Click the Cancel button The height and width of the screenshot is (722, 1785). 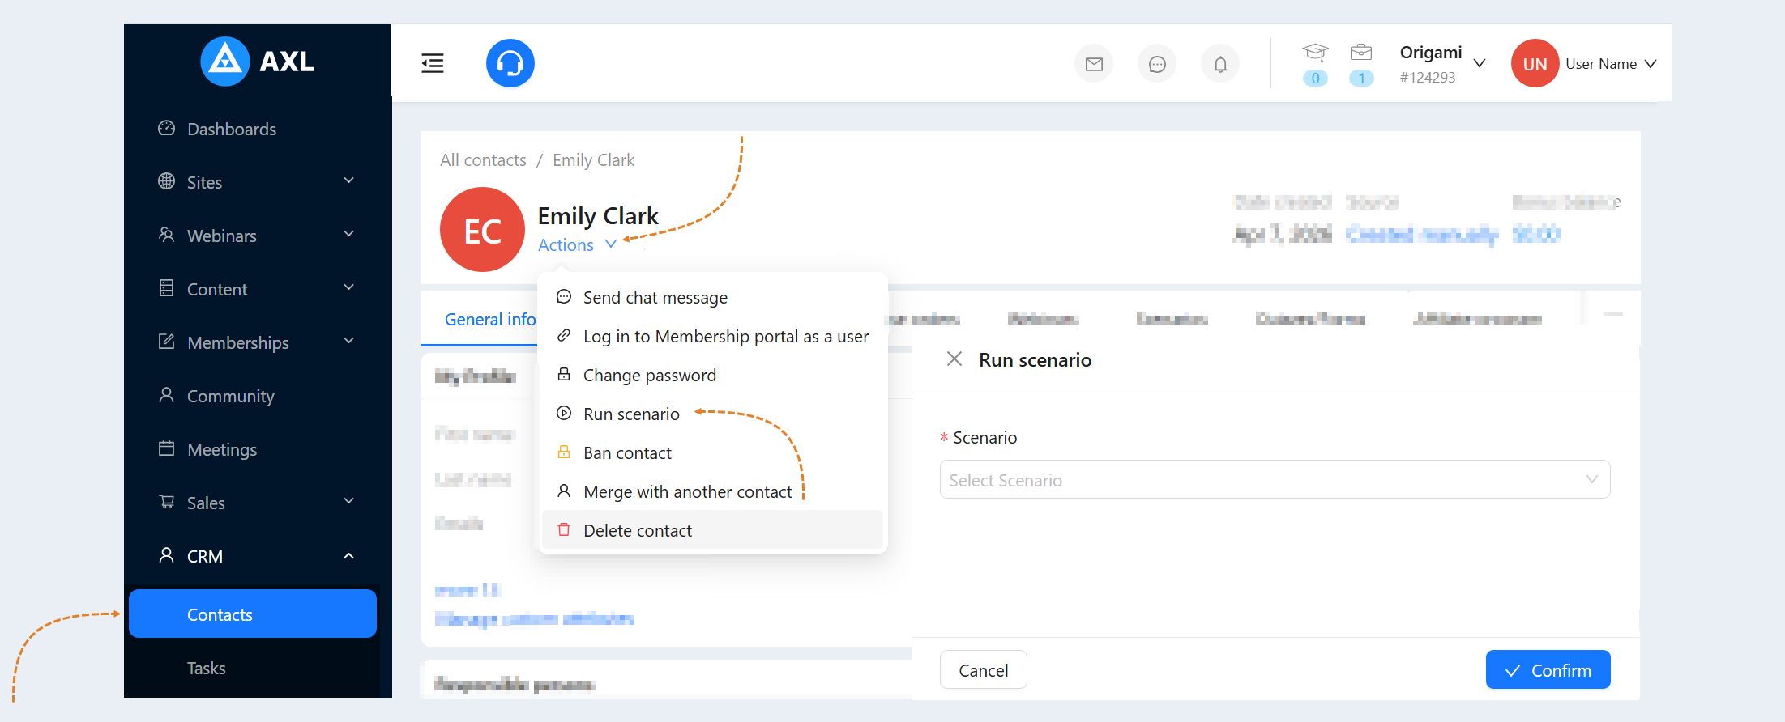(983, 670)
